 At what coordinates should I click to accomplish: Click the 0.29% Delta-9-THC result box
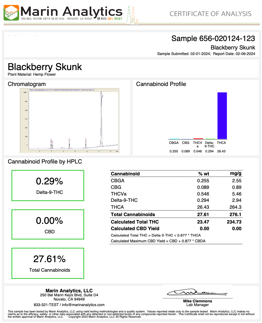(x=48, y=185)
